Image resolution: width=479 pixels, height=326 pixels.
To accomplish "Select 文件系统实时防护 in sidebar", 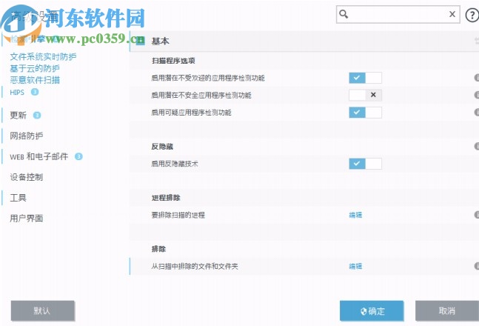I will [x=43, y=56].
